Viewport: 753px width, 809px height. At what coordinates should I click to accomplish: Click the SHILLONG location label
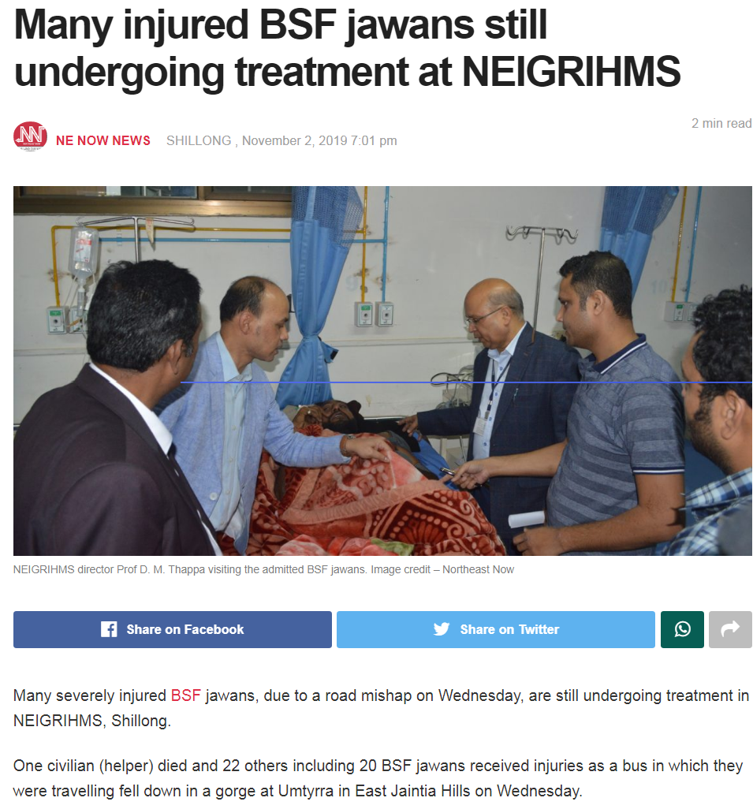[x=199, y=140]
